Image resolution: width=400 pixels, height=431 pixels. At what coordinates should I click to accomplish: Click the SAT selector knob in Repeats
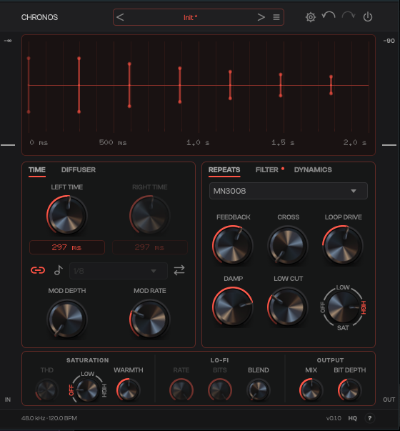(343, 307)
